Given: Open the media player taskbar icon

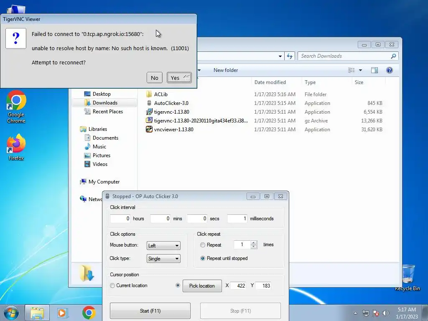Looking at the screenshot, I should click(x=62, y=313).
